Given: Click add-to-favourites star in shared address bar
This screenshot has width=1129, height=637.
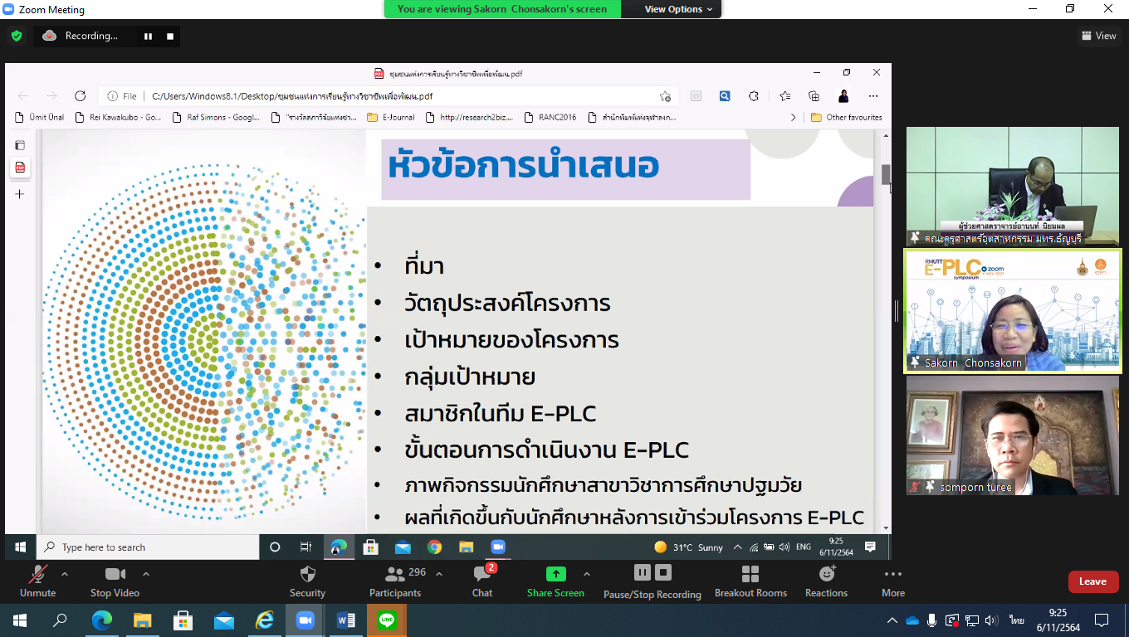Looking at the screenshot, I should 665,96.
